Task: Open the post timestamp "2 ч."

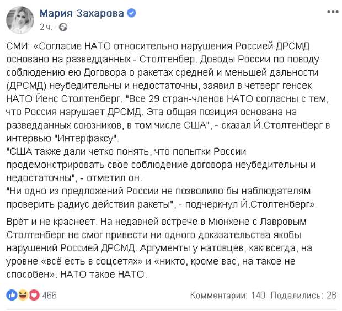Action: [x=46, y=27]
